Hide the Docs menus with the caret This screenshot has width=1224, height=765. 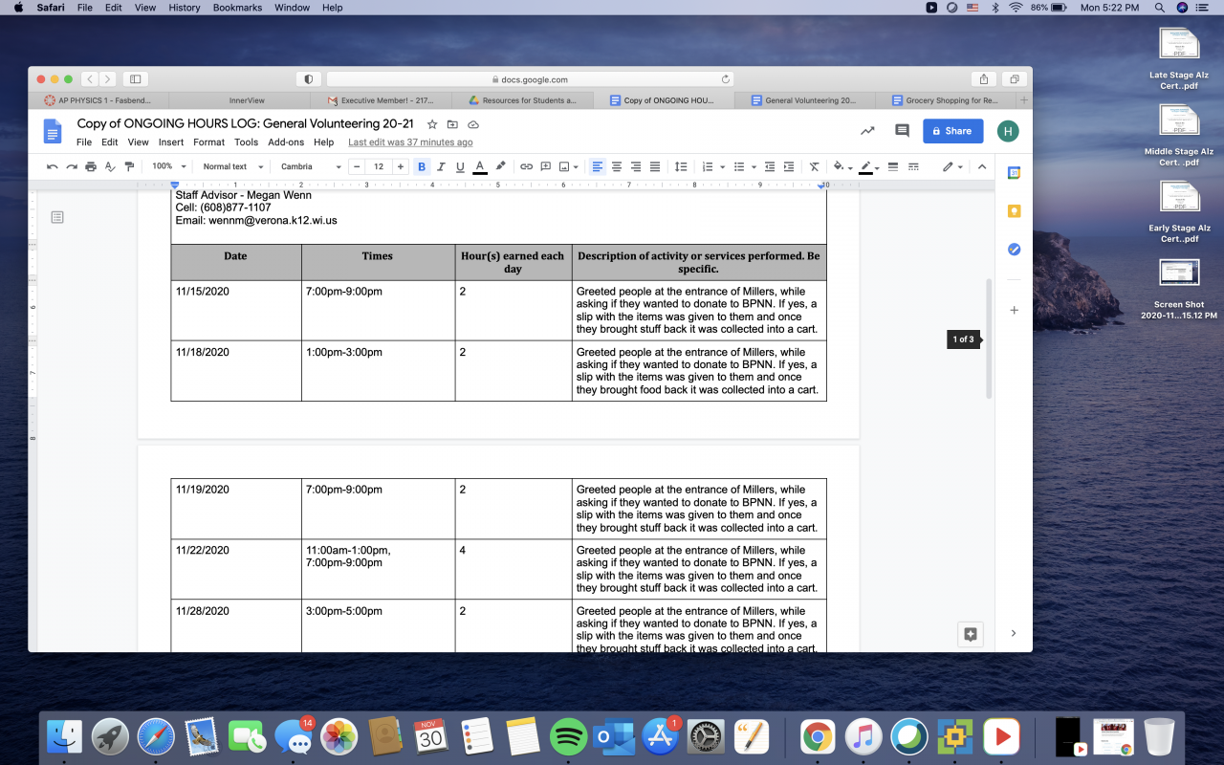981,166
